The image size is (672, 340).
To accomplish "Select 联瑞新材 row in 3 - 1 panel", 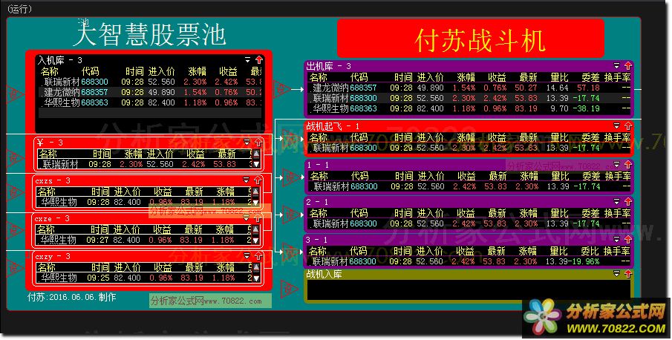I will (470, 261).
